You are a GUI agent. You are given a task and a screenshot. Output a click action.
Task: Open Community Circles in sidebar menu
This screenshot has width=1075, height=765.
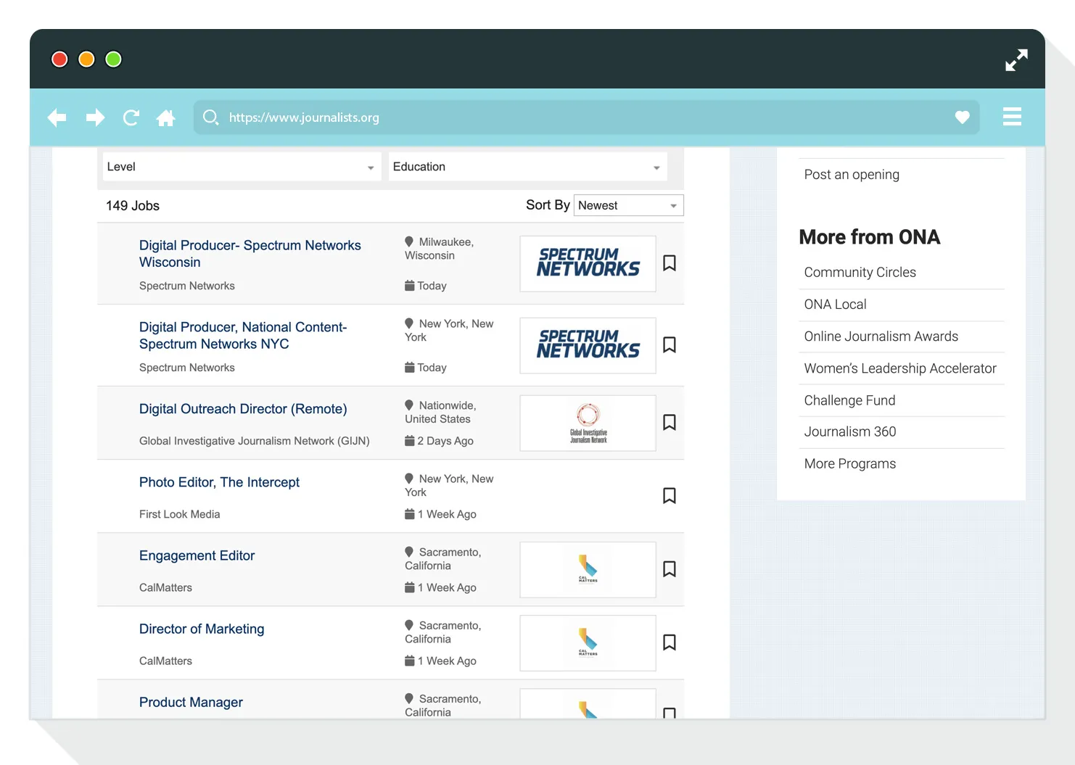point(860,273)
